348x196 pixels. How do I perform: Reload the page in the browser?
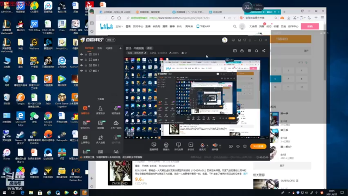pyautogui.click(x=113, y=18)
